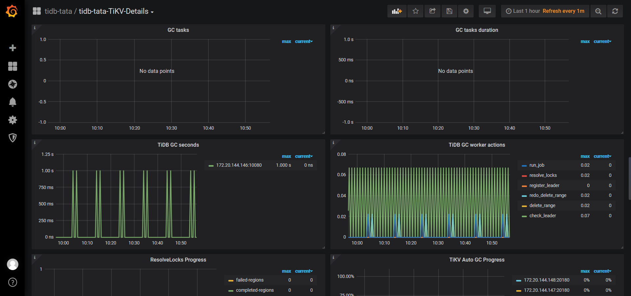The image size is (631, 296).
Task: Toggle failed-regions series in ResolveLocks legend
Action: tap(249, 280)
